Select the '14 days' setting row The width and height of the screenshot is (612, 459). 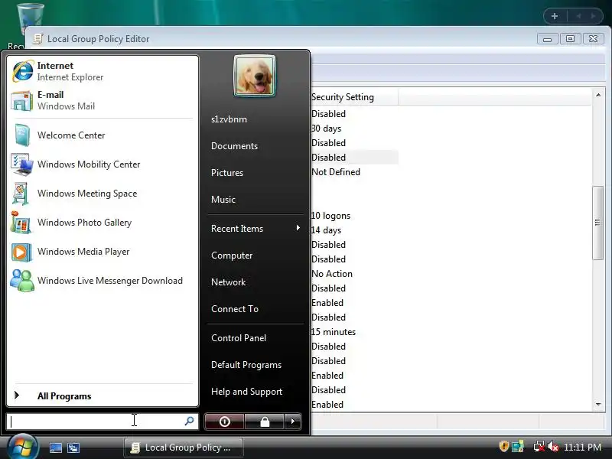(x=326, y=230)
